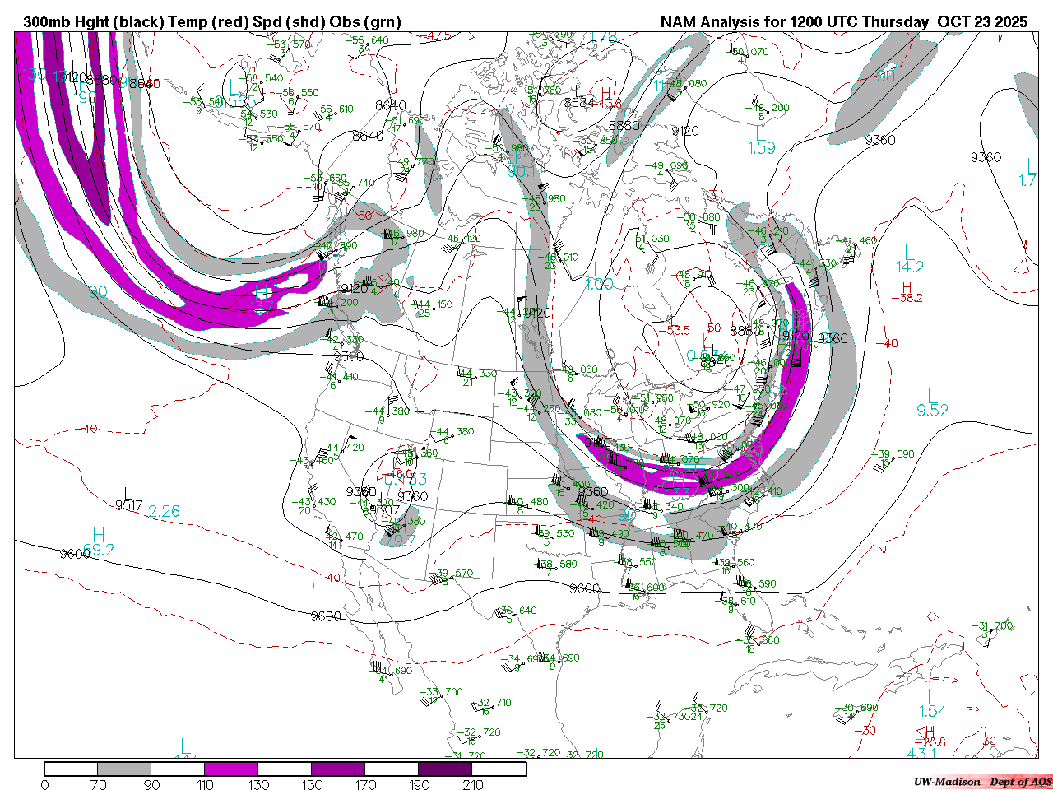Click the 300mb Hght chart title

[x=212, y=21]
